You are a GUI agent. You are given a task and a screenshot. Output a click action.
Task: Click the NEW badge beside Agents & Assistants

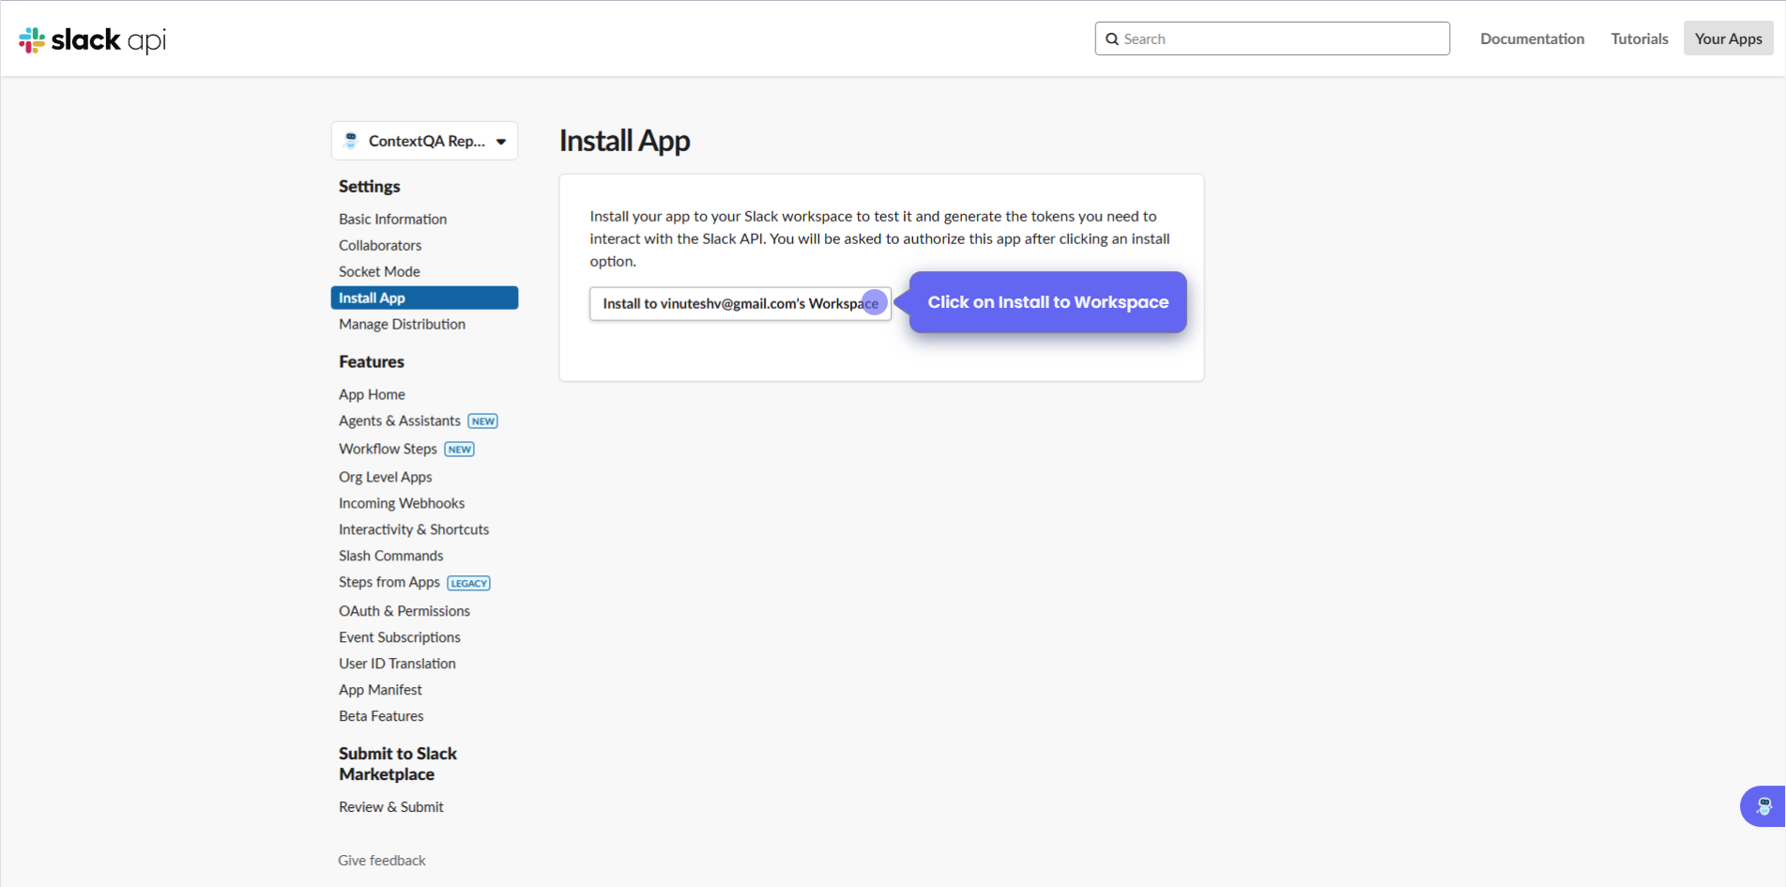483,421
